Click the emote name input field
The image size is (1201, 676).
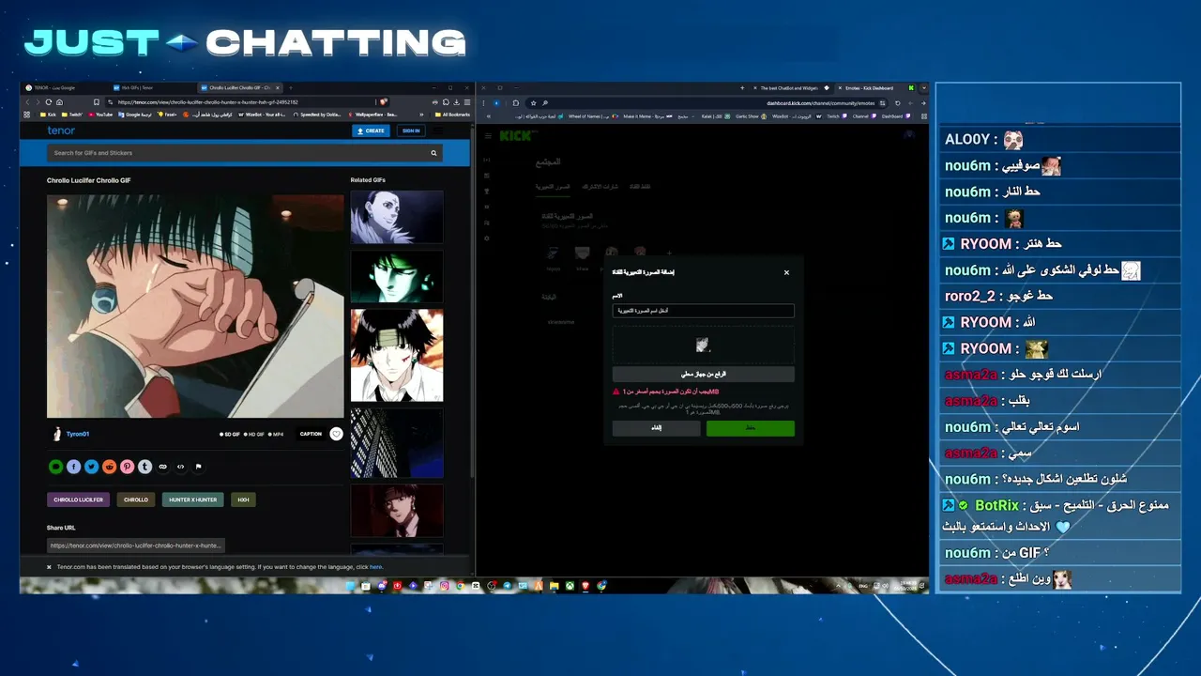tap(704, 310)
